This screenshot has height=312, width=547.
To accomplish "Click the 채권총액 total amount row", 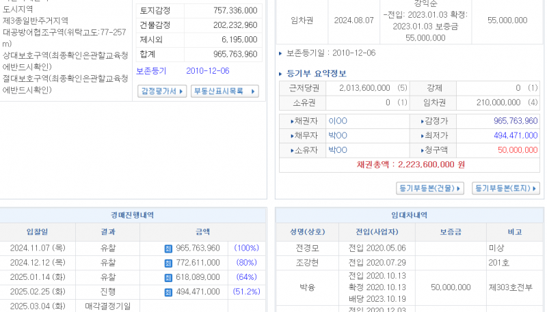I will pyautogui.click(x=410, y=165).
